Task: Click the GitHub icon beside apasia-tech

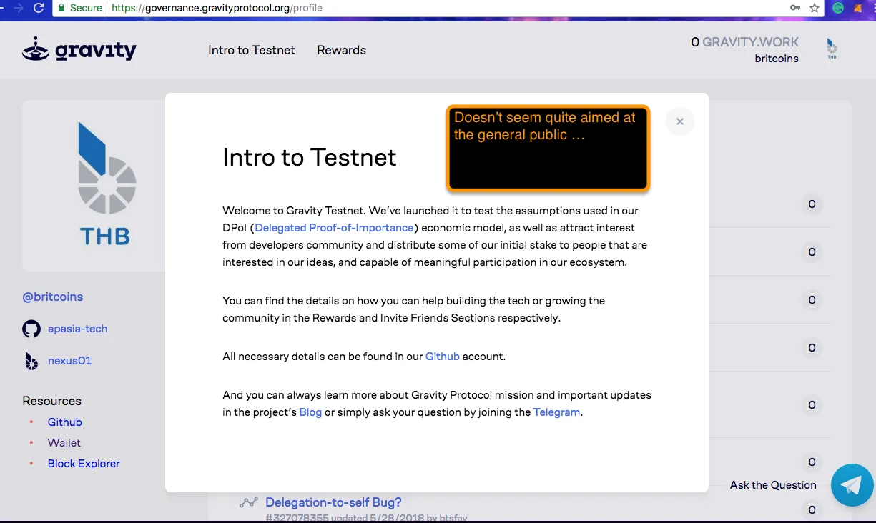Action: tap(31, 329)
